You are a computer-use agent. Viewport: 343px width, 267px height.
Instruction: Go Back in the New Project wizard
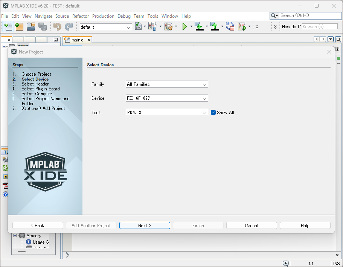[38, 226]
